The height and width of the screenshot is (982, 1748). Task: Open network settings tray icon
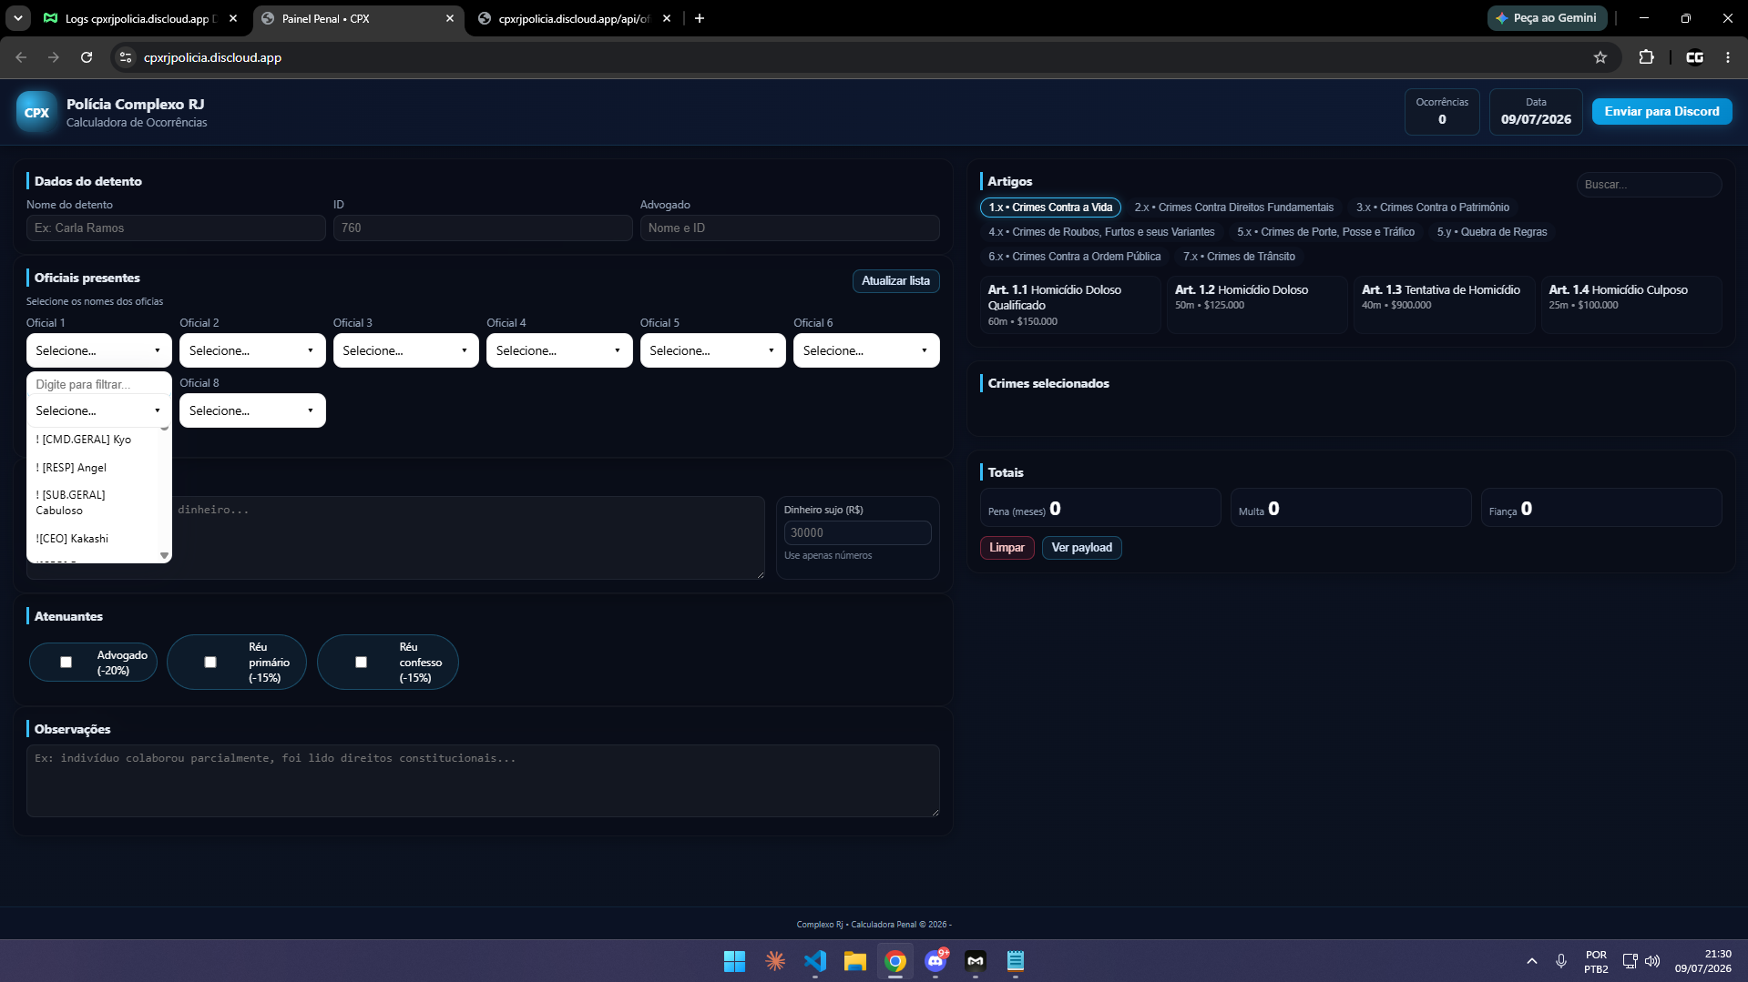coord(1630,961)
